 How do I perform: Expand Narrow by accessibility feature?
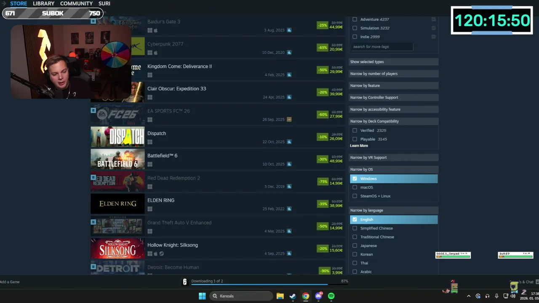(x=394, y=109)
